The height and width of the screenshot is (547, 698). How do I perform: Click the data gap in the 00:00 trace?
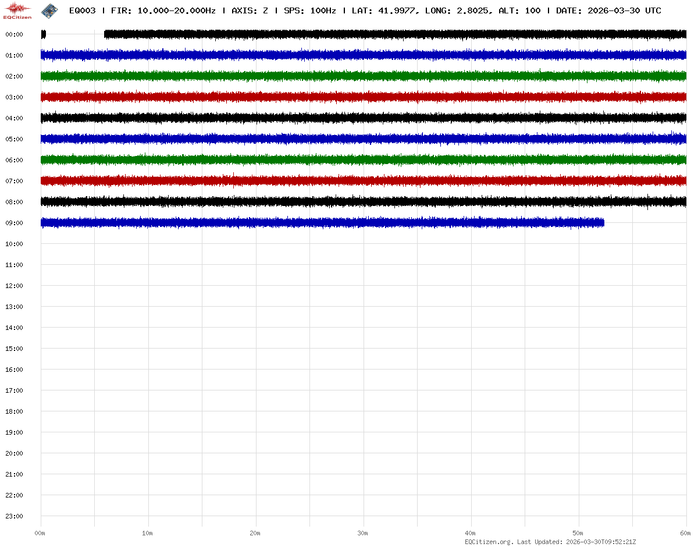[x=74, y=34]
